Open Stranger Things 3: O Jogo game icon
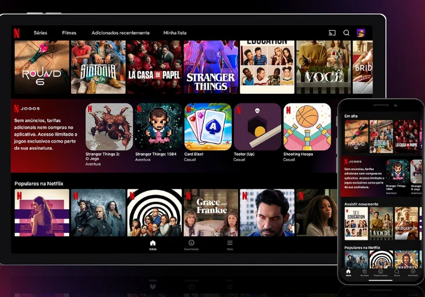 pos(109,127)
